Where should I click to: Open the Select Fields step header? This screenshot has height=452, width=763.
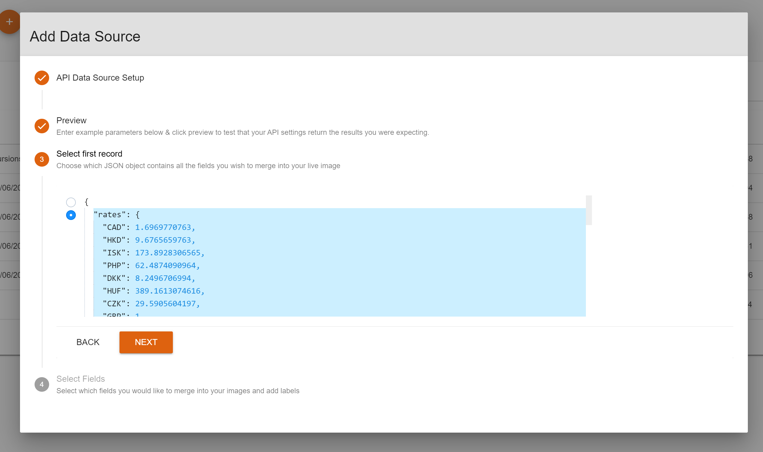80,379
